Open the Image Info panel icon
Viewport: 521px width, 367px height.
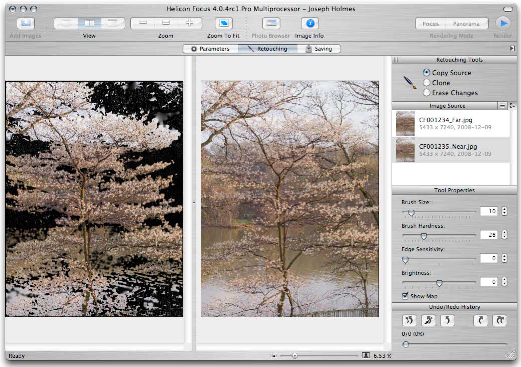pos(309,24)
